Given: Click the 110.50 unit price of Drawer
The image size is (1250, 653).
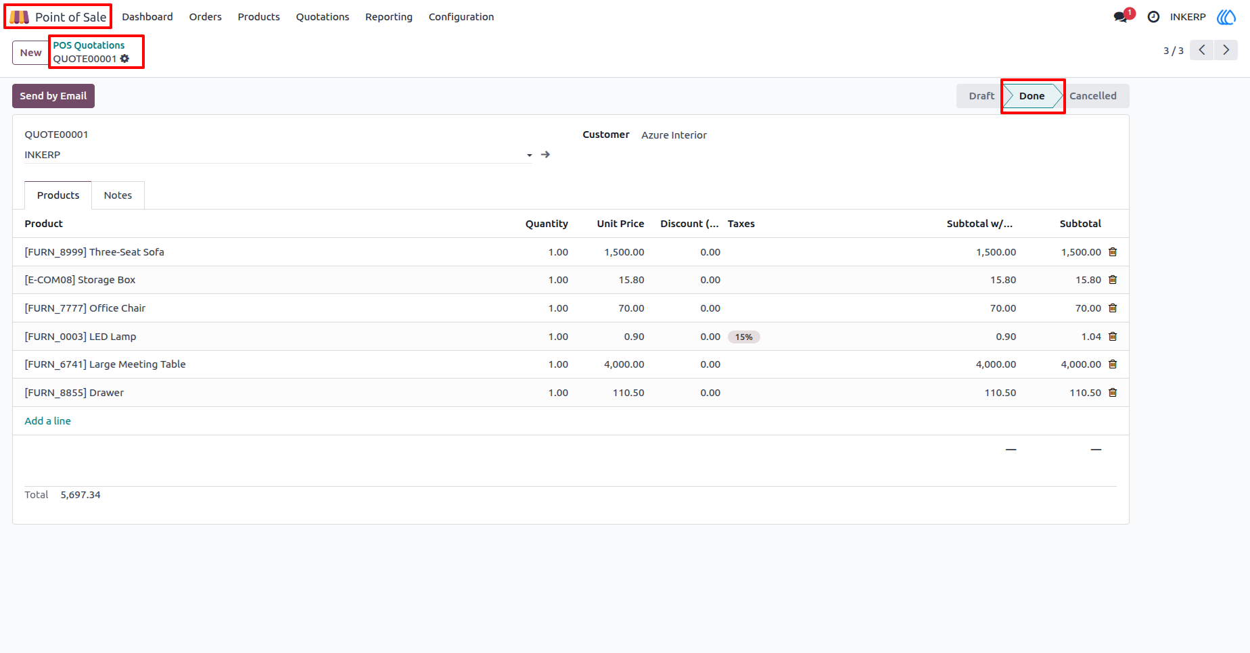Looking at the screenshot, I should pos(628,393).
